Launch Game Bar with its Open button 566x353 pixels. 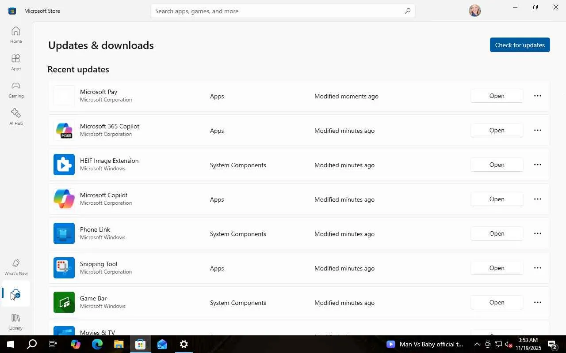(x=497, y=302)
